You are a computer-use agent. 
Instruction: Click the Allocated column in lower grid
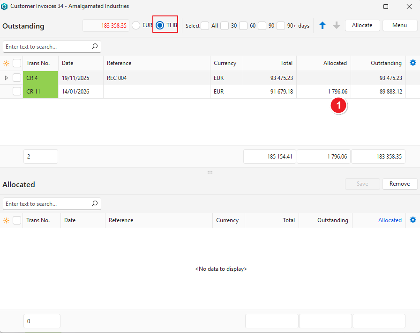[390, 220]
